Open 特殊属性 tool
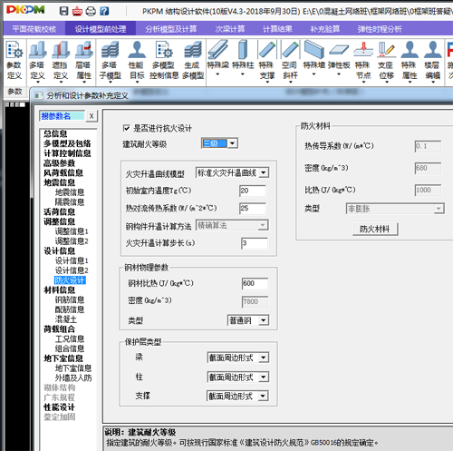The height and width of the screenshot is (451, 453). point(410,61)
